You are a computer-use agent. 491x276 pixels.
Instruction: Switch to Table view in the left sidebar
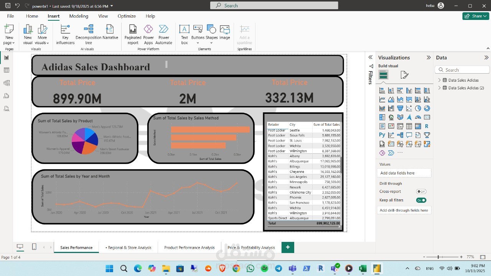(x=6, y=70)
